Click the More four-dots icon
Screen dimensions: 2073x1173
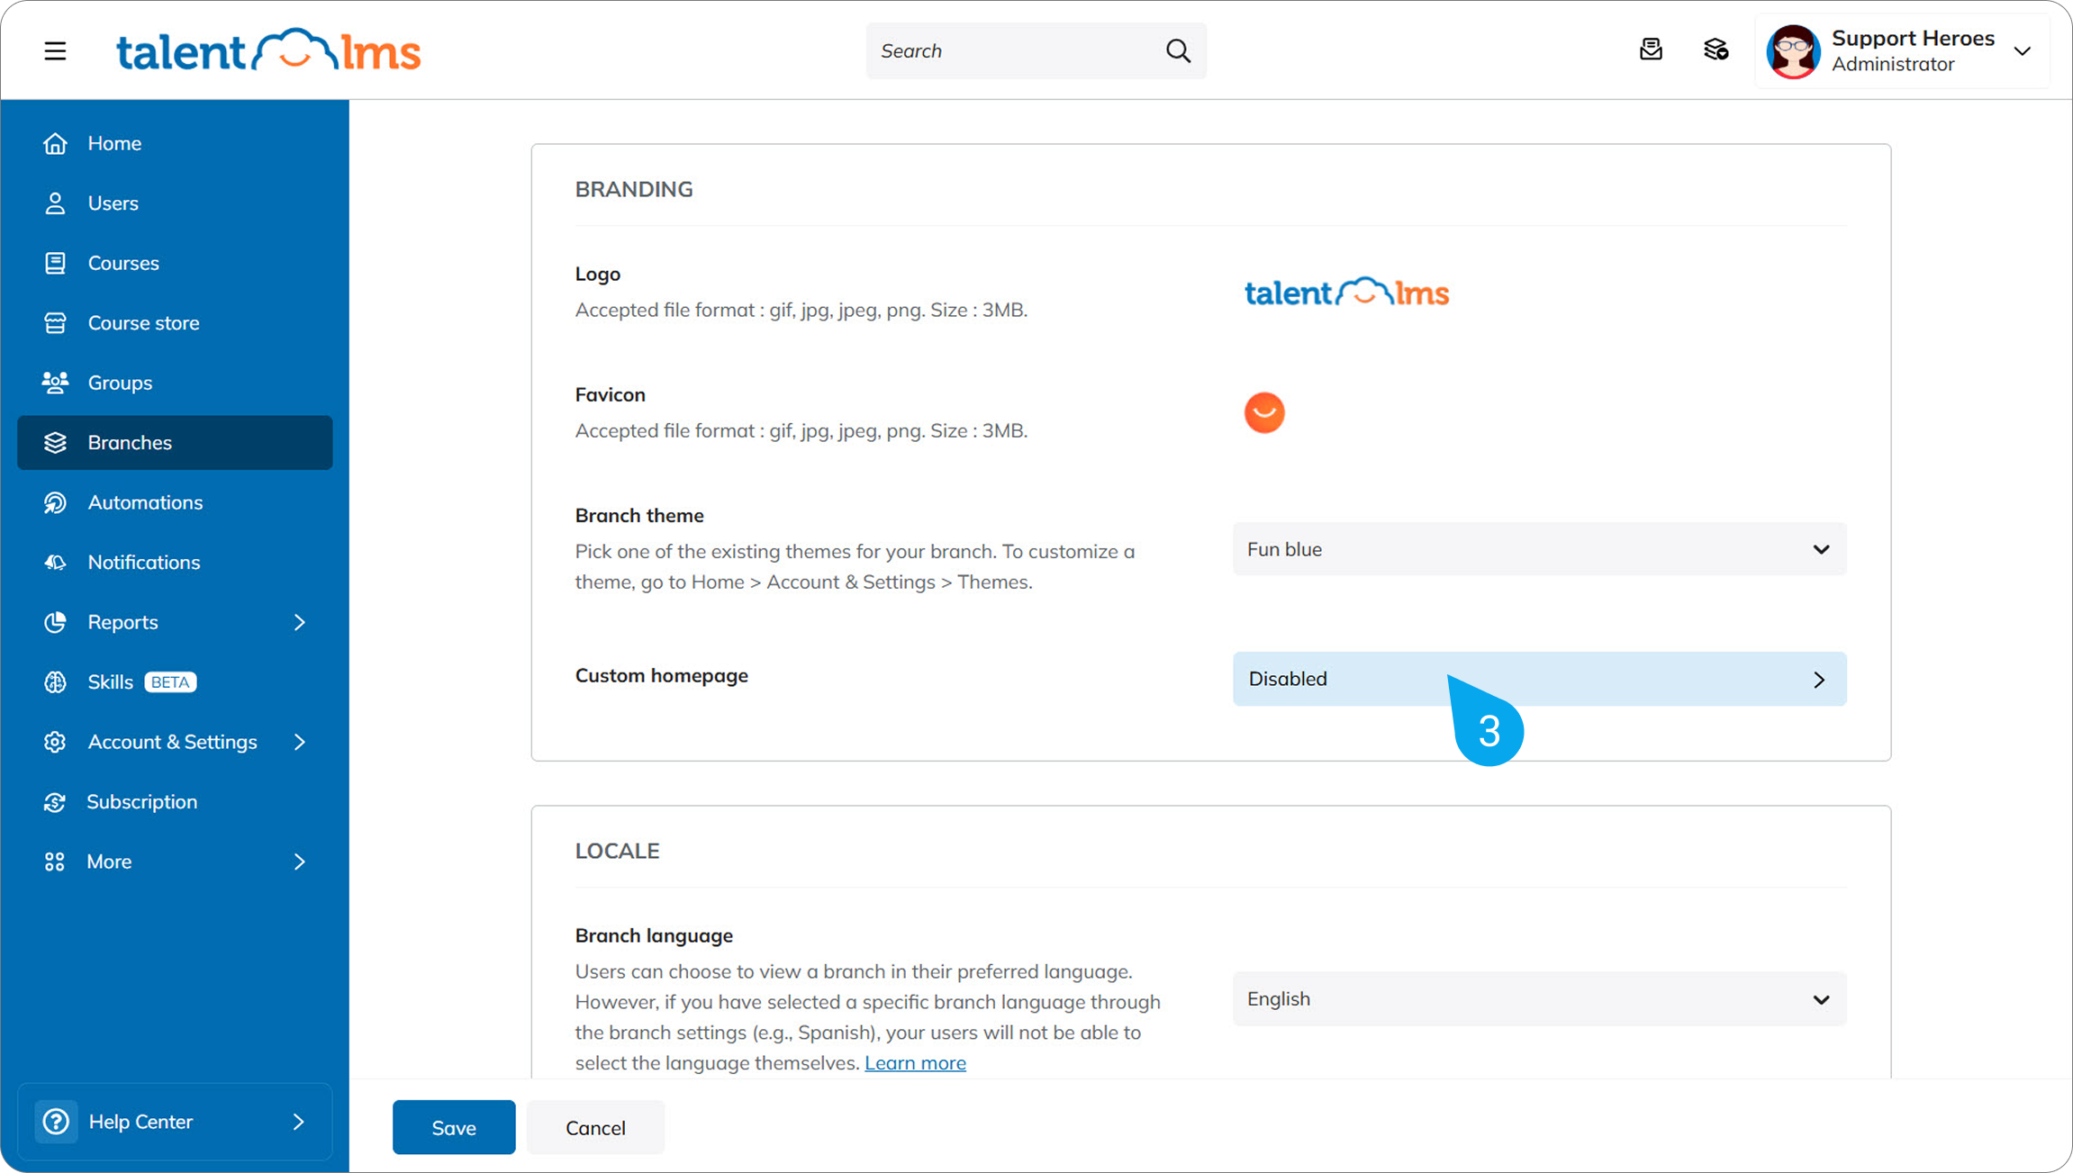(x=55, y=862)
